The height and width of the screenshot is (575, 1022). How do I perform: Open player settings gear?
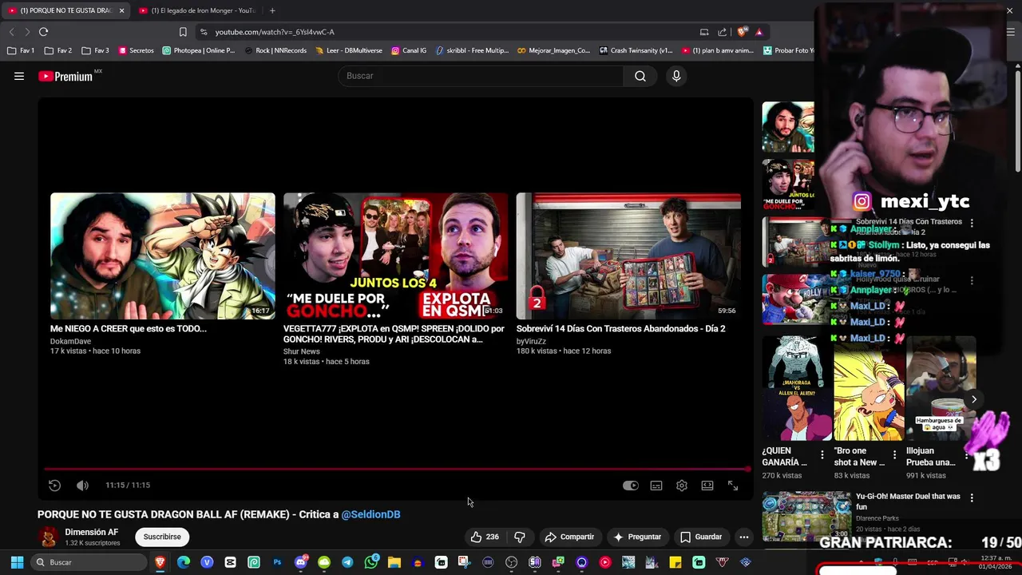click(682, 486)
